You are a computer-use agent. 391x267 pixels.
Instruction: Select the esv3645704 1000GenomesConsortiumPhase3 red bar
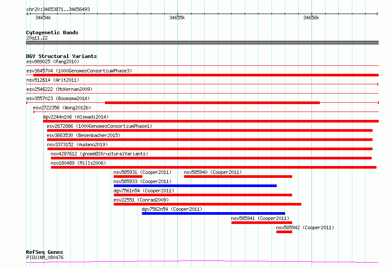coord(206,75)
